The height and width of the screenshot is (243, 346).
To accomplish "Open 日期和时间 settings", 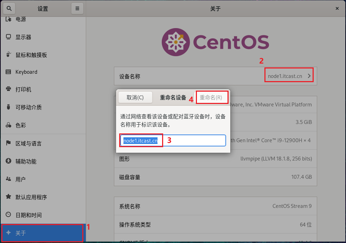I will coord(43,215).
